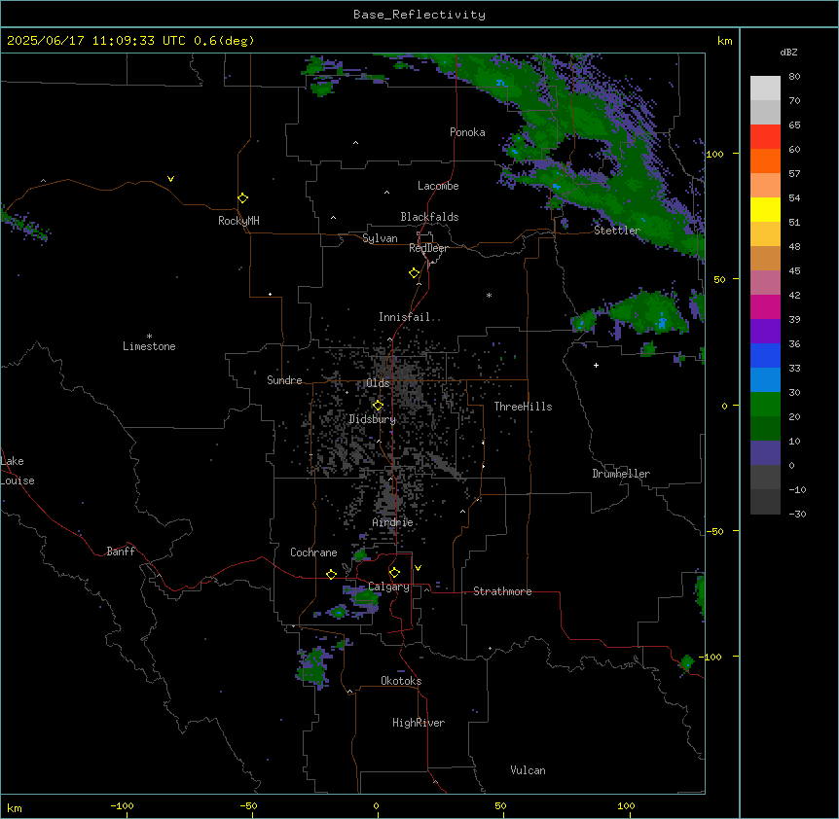Click the Okotoks town label

(x=401, y=681)
